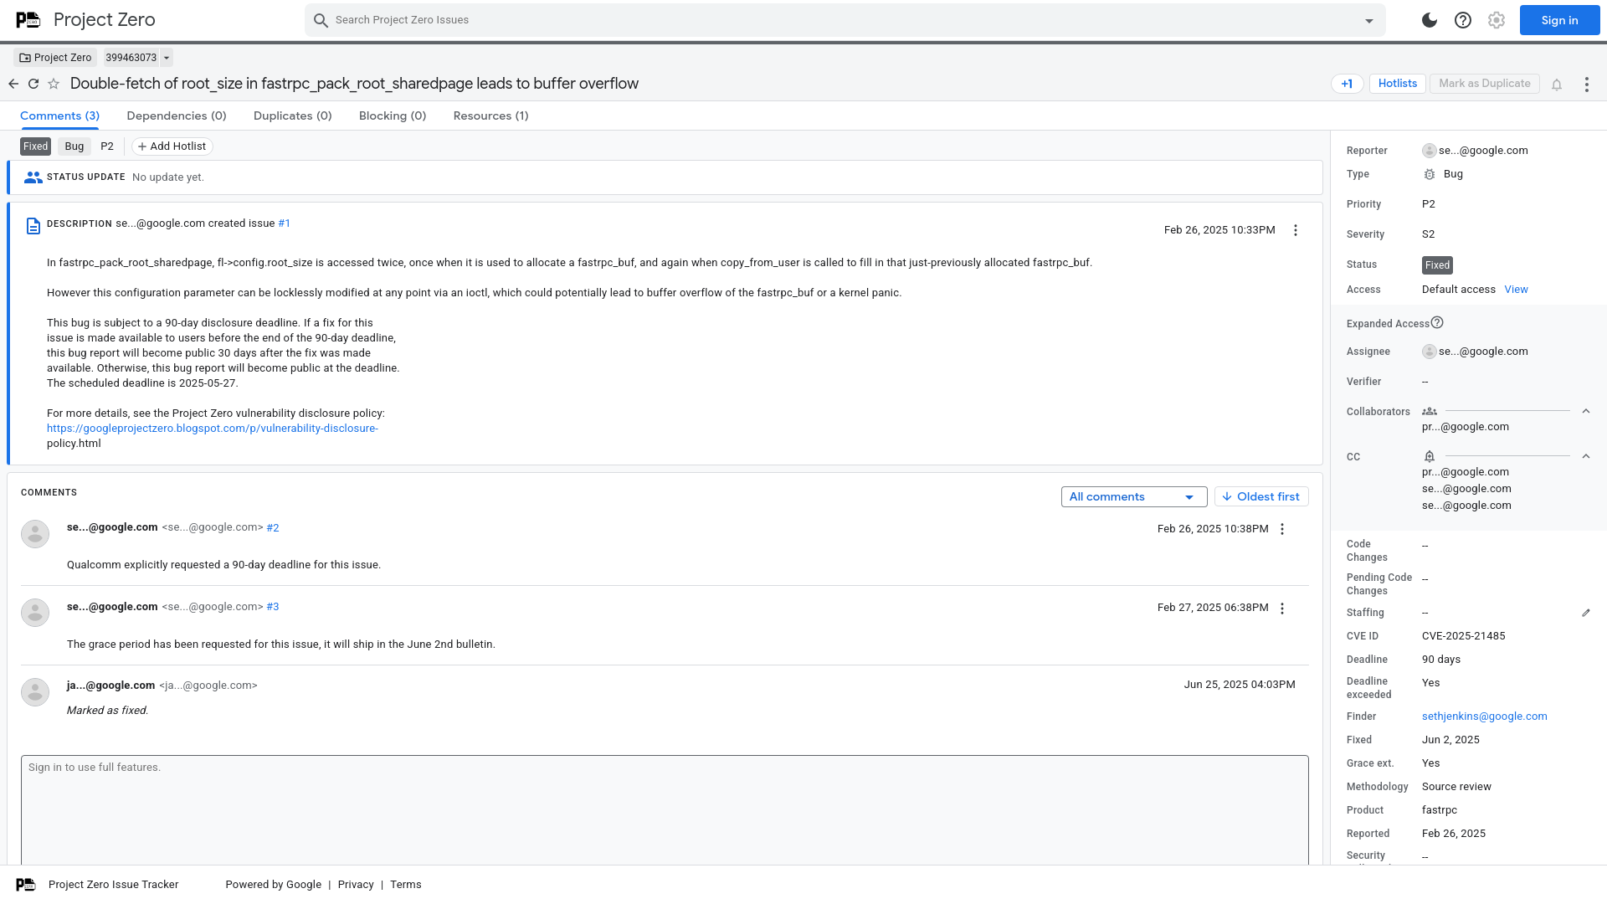The height and width of the screenshot is (904, 1607).
Task: Open overflow menu for comment #2
Action: tap(1282, 529)
